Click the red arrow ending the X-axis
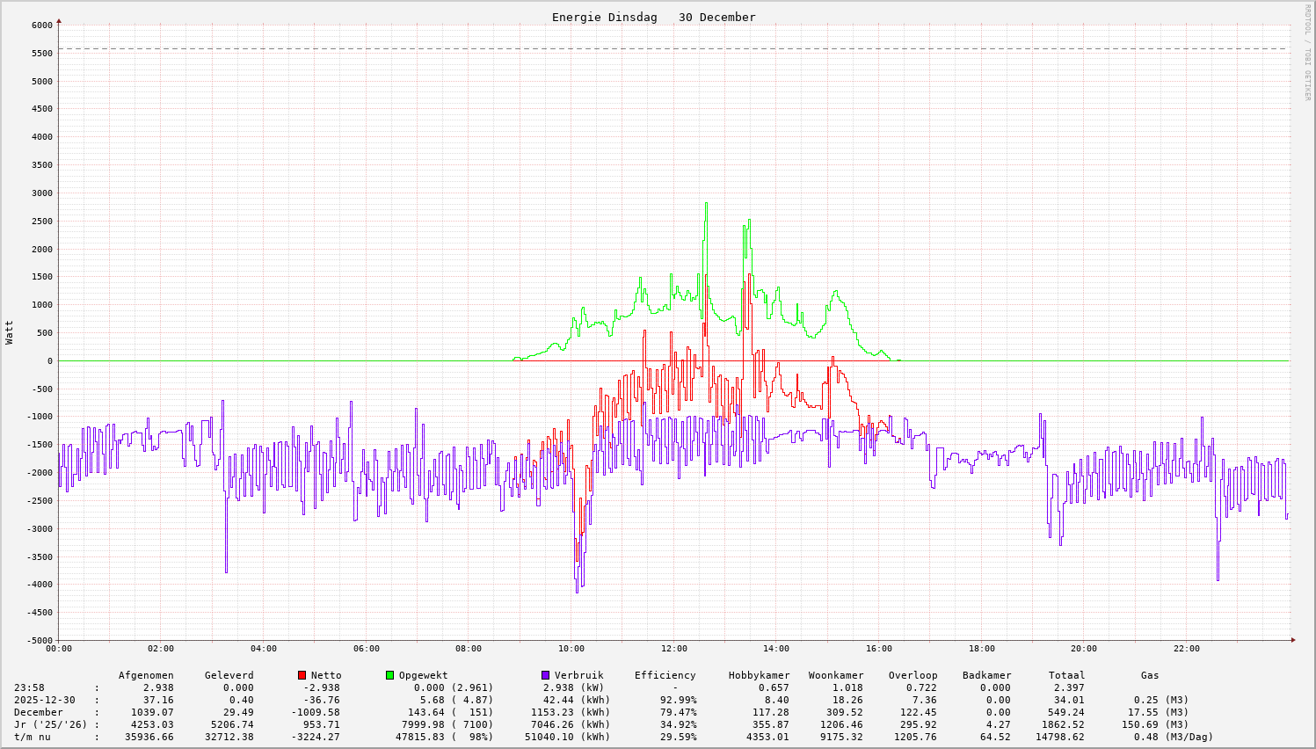The image size is (1316, 749). pos(1293,640)
